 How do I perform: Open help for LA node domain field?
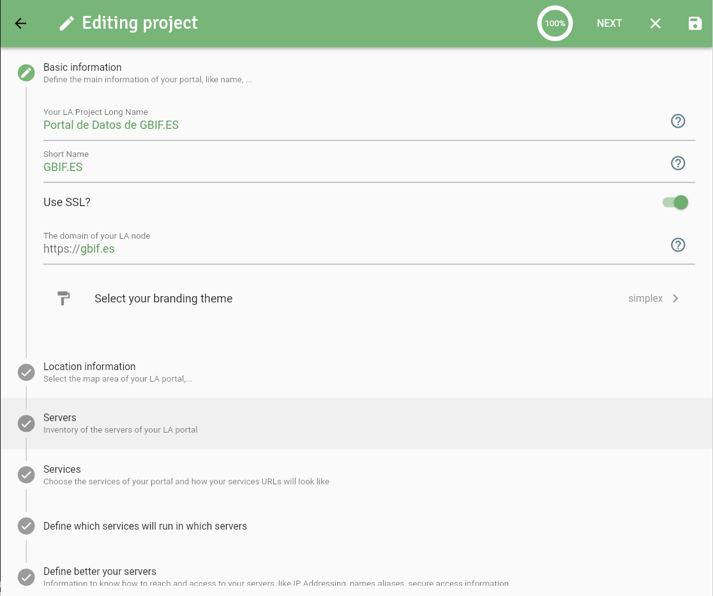(x=677, y=244)
